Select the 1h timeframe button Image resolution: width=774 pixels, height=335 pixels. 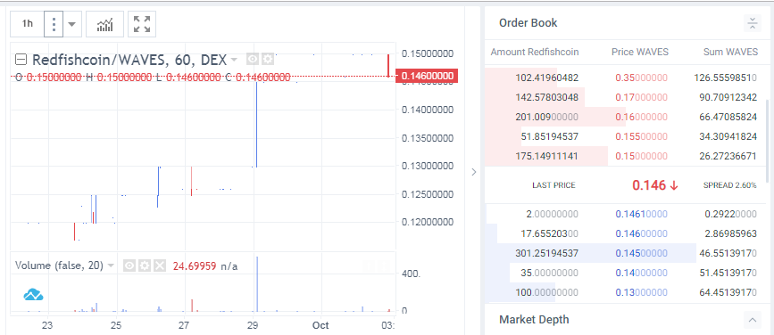click(28, 24)
